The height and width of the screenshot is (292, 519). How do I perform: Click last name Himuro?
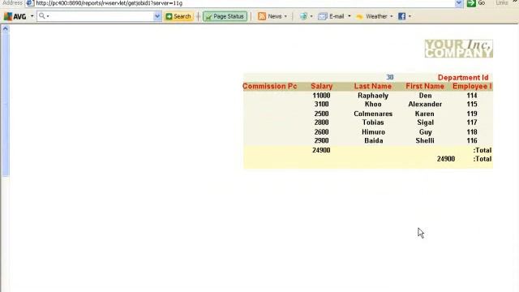tap(373, 132)
